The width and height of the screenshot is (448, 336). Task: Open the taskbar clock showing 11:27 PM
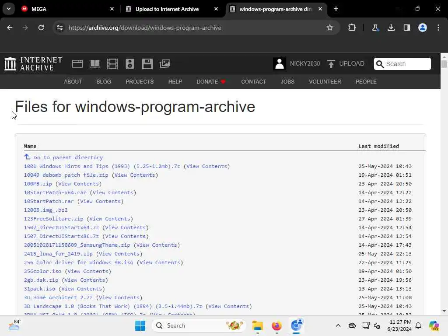point(399,325)
